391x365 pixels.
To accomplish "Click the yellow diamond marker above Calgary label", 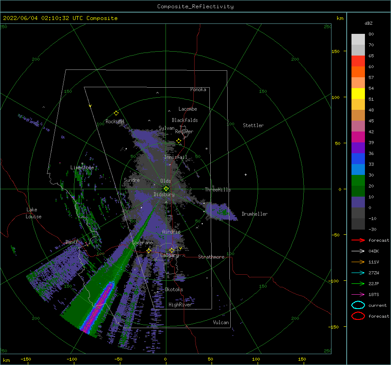I will pyautogui.click(x=172, y=250).
